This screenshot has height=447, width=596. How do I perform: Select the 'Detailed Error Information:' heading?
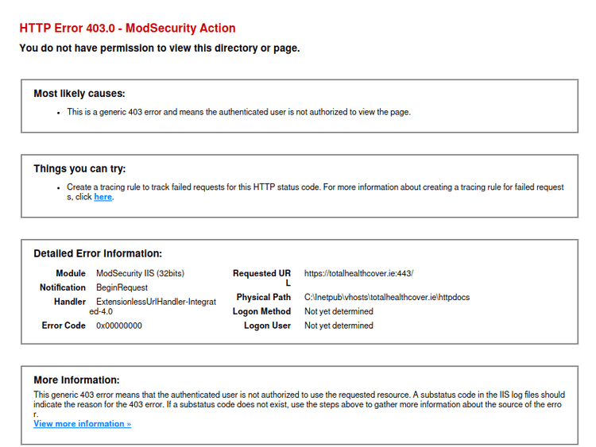pyautogui.click(x=97, y=254)
